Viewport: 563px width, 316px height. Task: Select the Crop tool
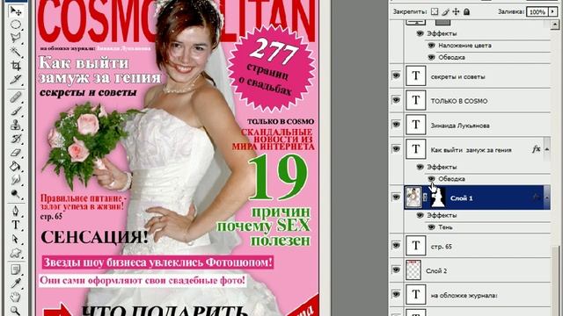pyautogui.click(x=16, y=66)
